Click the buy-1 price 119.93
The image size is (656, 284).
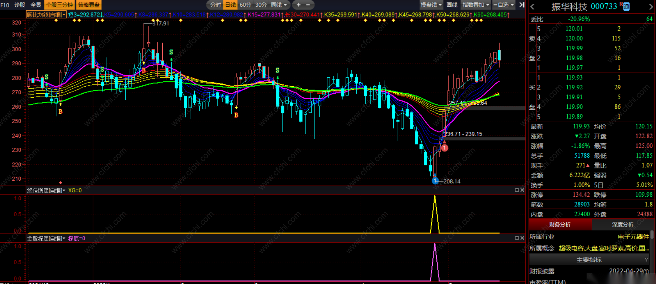[x=574, y=77]
